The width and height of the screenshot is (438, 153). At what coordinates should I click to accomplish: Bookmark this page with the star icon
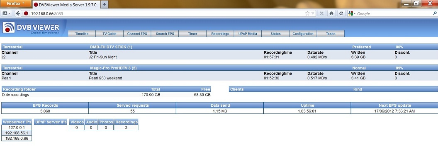click(307, 13)
